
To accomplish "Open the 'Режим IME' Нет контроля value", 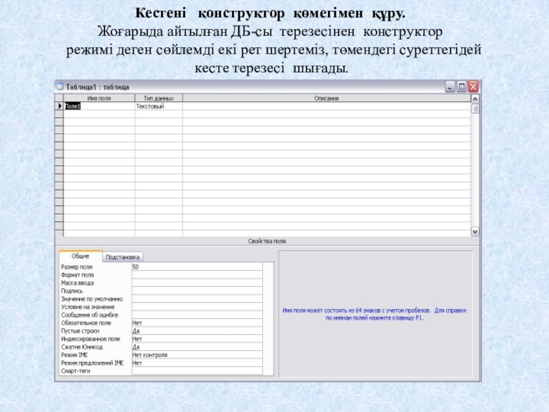I will pyautogui.click(x=197, y=355).
